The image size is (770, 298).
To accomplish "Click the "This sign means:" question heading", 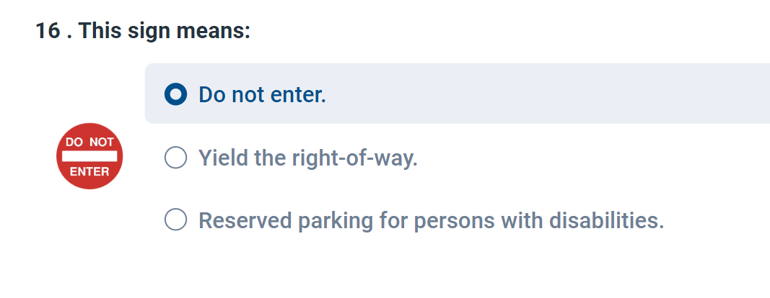I will 165,32.
